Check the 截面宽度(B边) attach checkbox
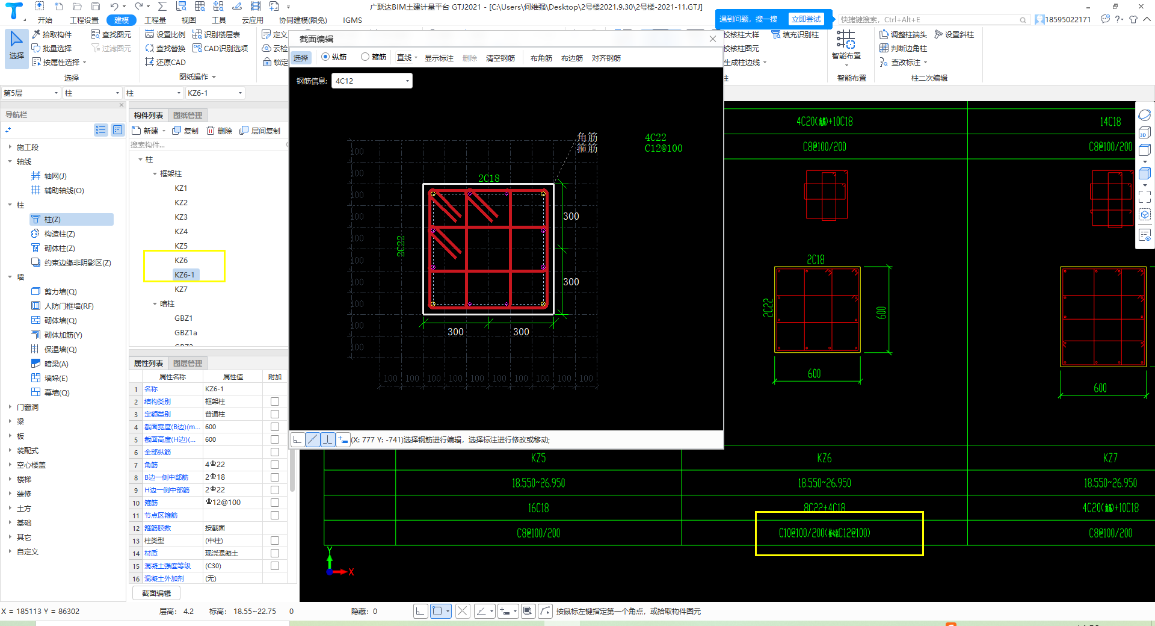Screen dimensions: 1155x626 [x=275, y=427]
